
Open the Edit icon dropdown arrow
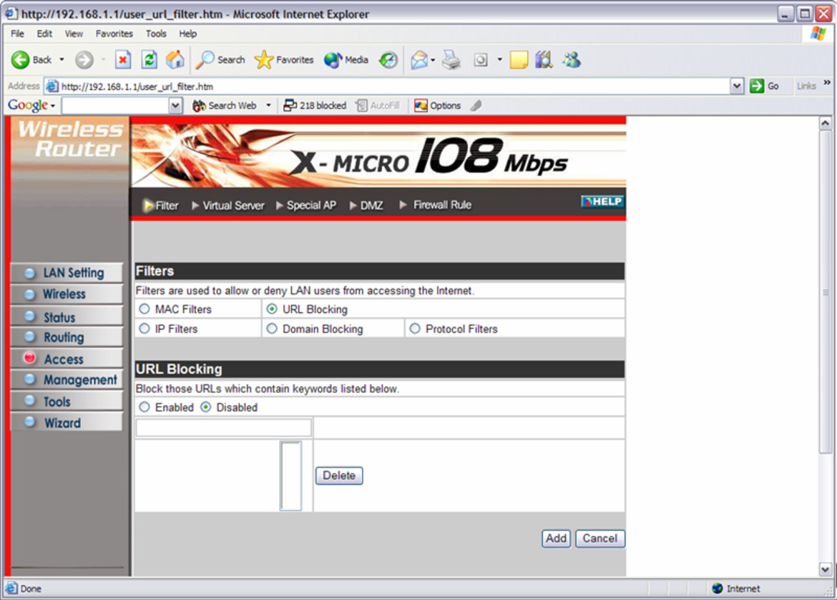pos(499,59)
